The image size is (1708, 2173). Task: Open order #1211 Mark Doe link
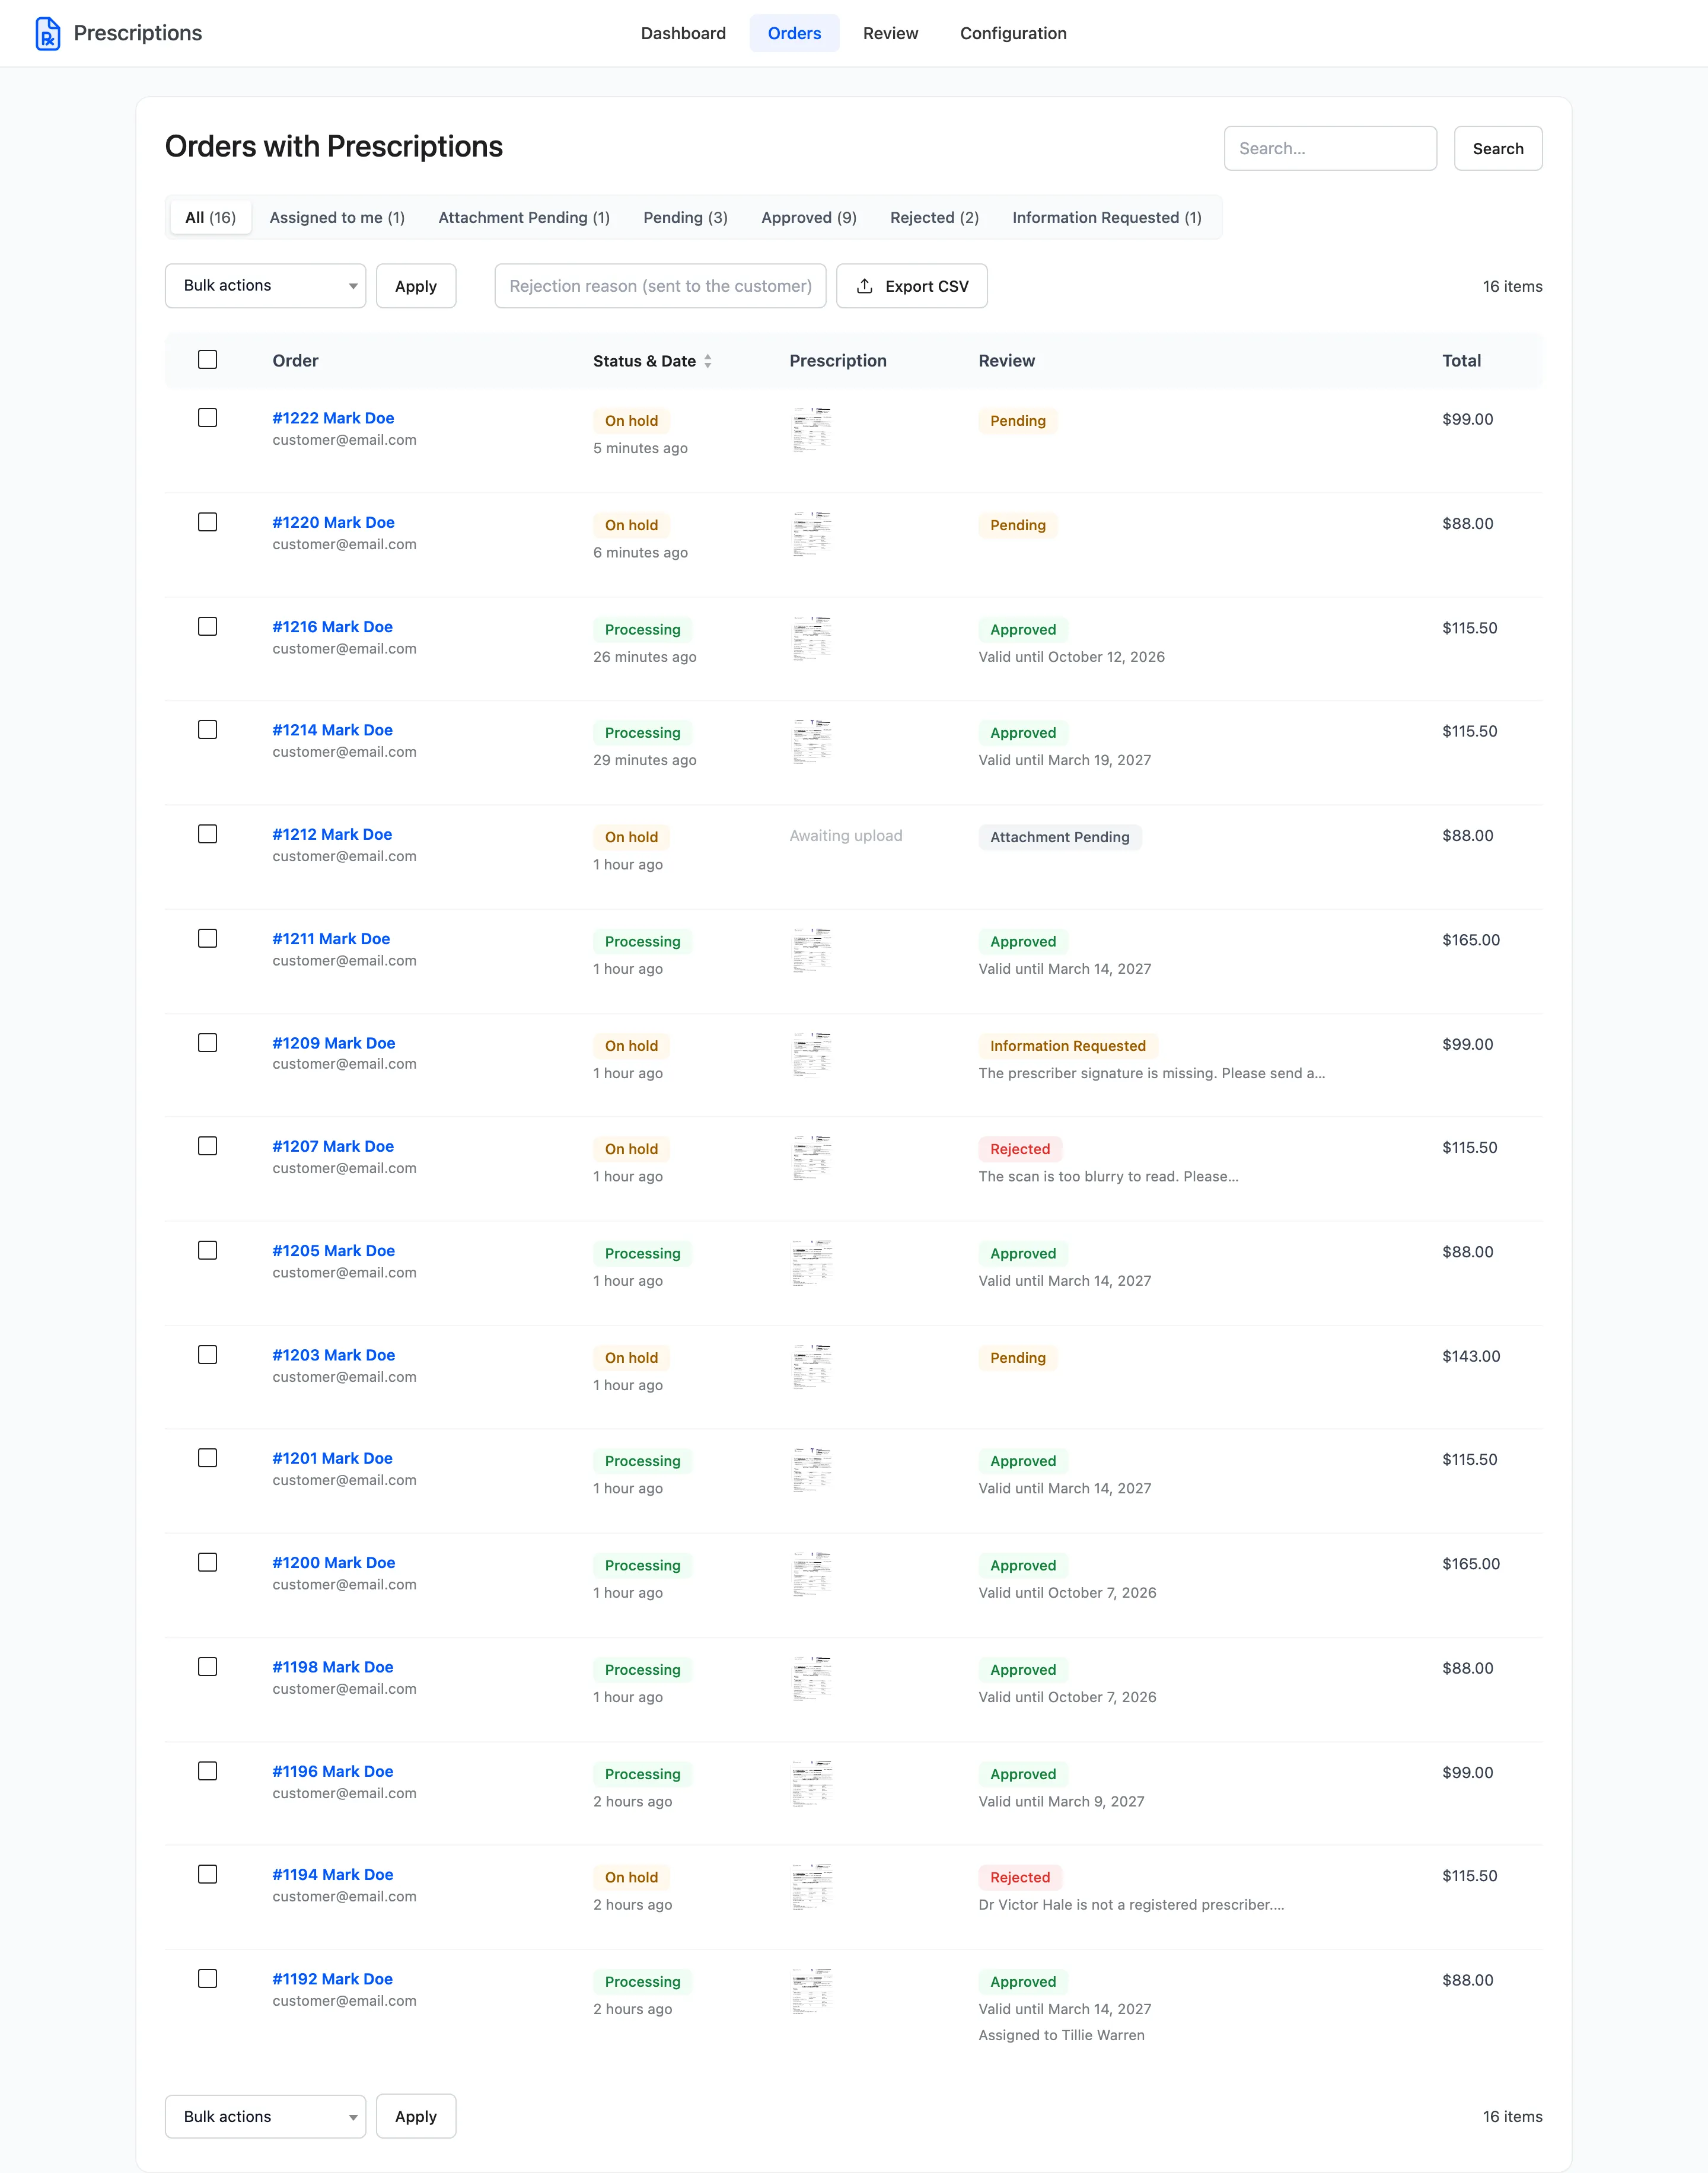331,938
